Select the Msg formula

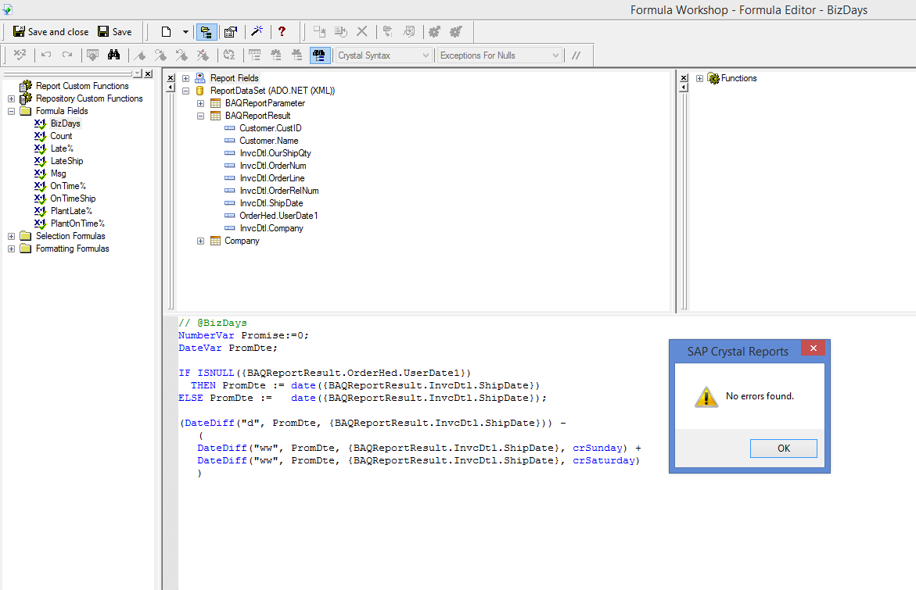[x=59, y=173]
